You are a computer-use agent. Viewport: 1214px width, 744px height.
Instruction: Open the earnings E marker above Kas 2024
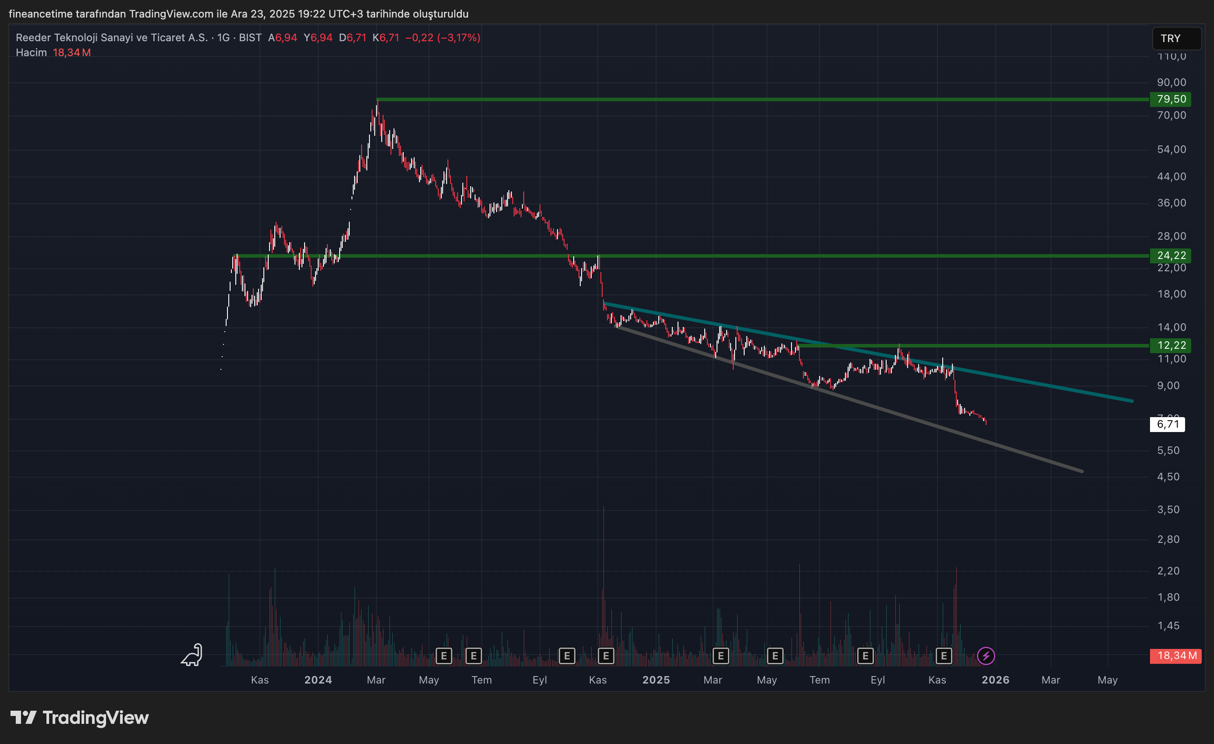(x=606, y=656)
